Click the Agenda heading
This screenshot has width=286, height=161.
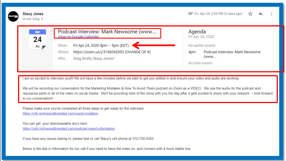point(197,32)
